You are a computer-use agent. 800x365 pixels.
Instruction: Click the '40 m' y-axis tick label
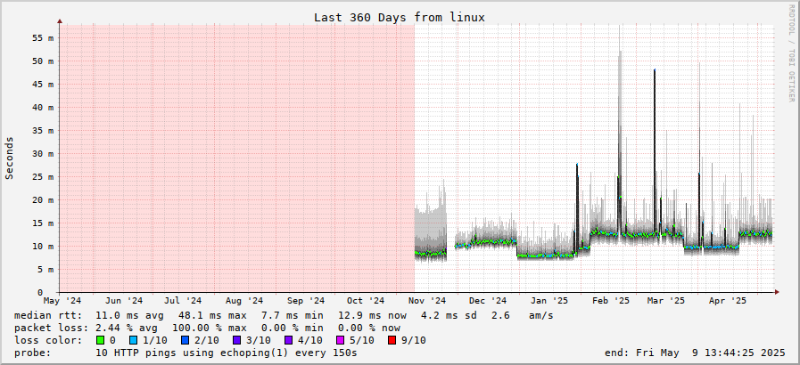(x=43, y=108)
